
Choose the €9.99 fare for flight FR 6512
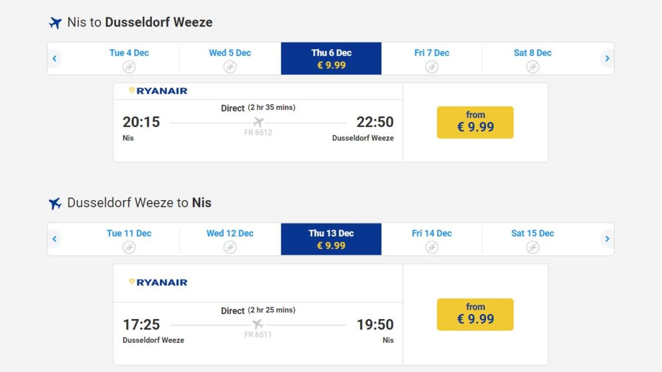click(475, 122)
